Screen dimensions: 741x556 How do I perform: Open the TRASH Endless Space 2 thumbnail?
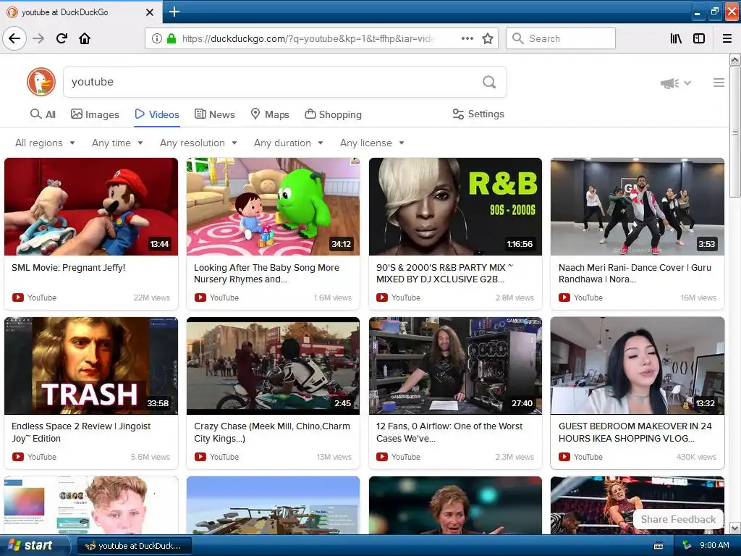(x=91, y=366)
